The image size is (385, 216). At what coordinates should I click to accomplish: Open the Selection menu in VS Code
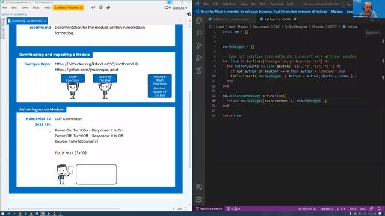coord(229,4)
